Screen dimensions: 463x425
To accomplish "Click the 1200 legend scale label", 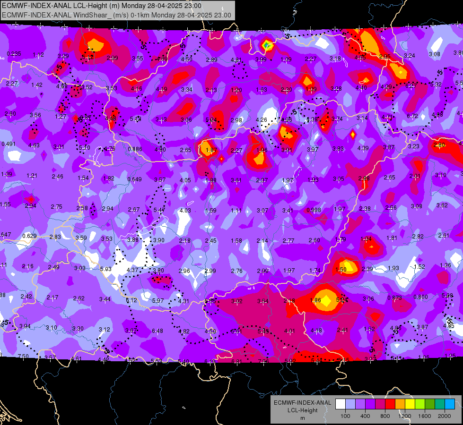I will (405, 416).
